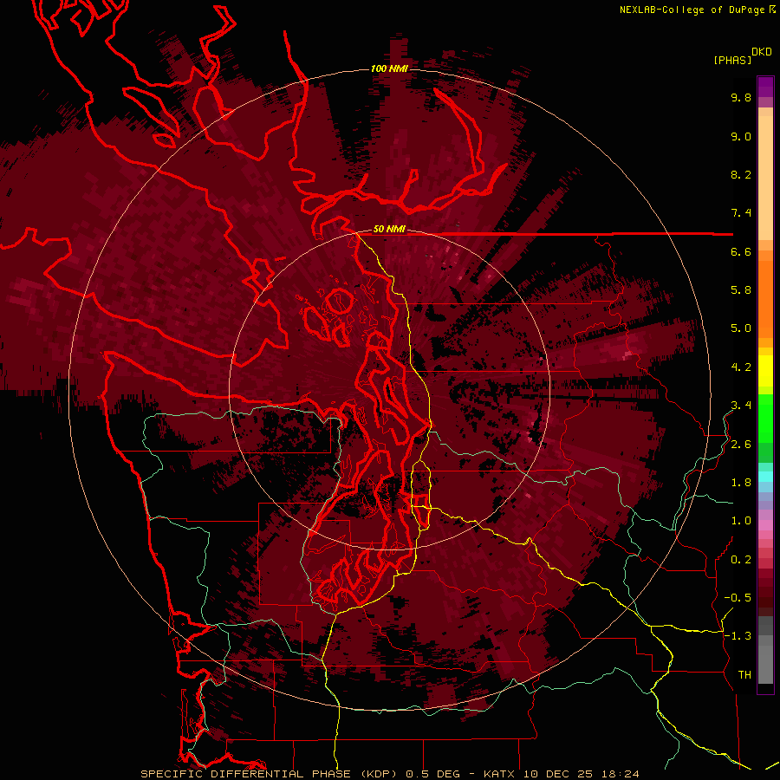The image size is (780, 780).
Task: Click the -1.3 scale value
Action: (x=738, y=636)
